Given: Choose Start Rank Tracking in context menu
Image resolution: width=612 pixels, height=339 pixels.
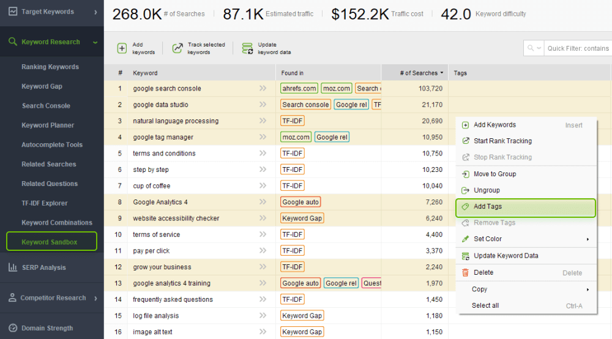Looking at the screenshot, I should coord(502,141).
